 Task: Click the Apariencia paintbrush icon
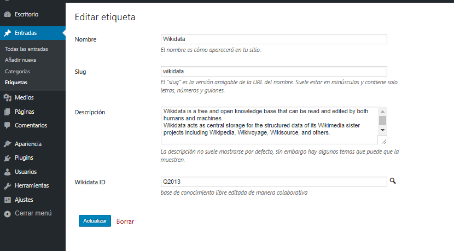(8, 144)
